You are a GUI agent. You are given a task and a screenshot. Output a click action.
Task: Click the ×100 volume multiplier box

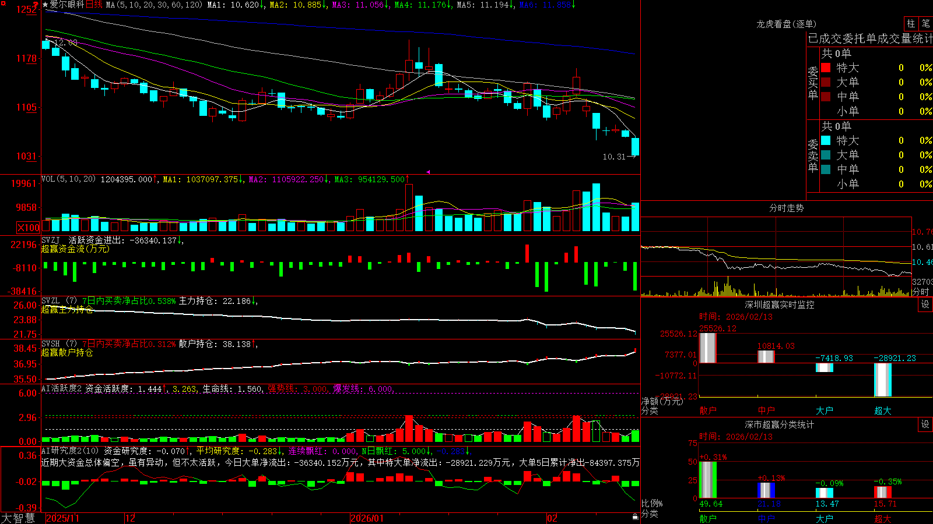point(29,228)
